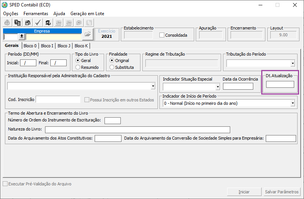Viewport: 304px width, 199px height.
Task: Select the Geral book type radio button
Action: click(78, 61)
